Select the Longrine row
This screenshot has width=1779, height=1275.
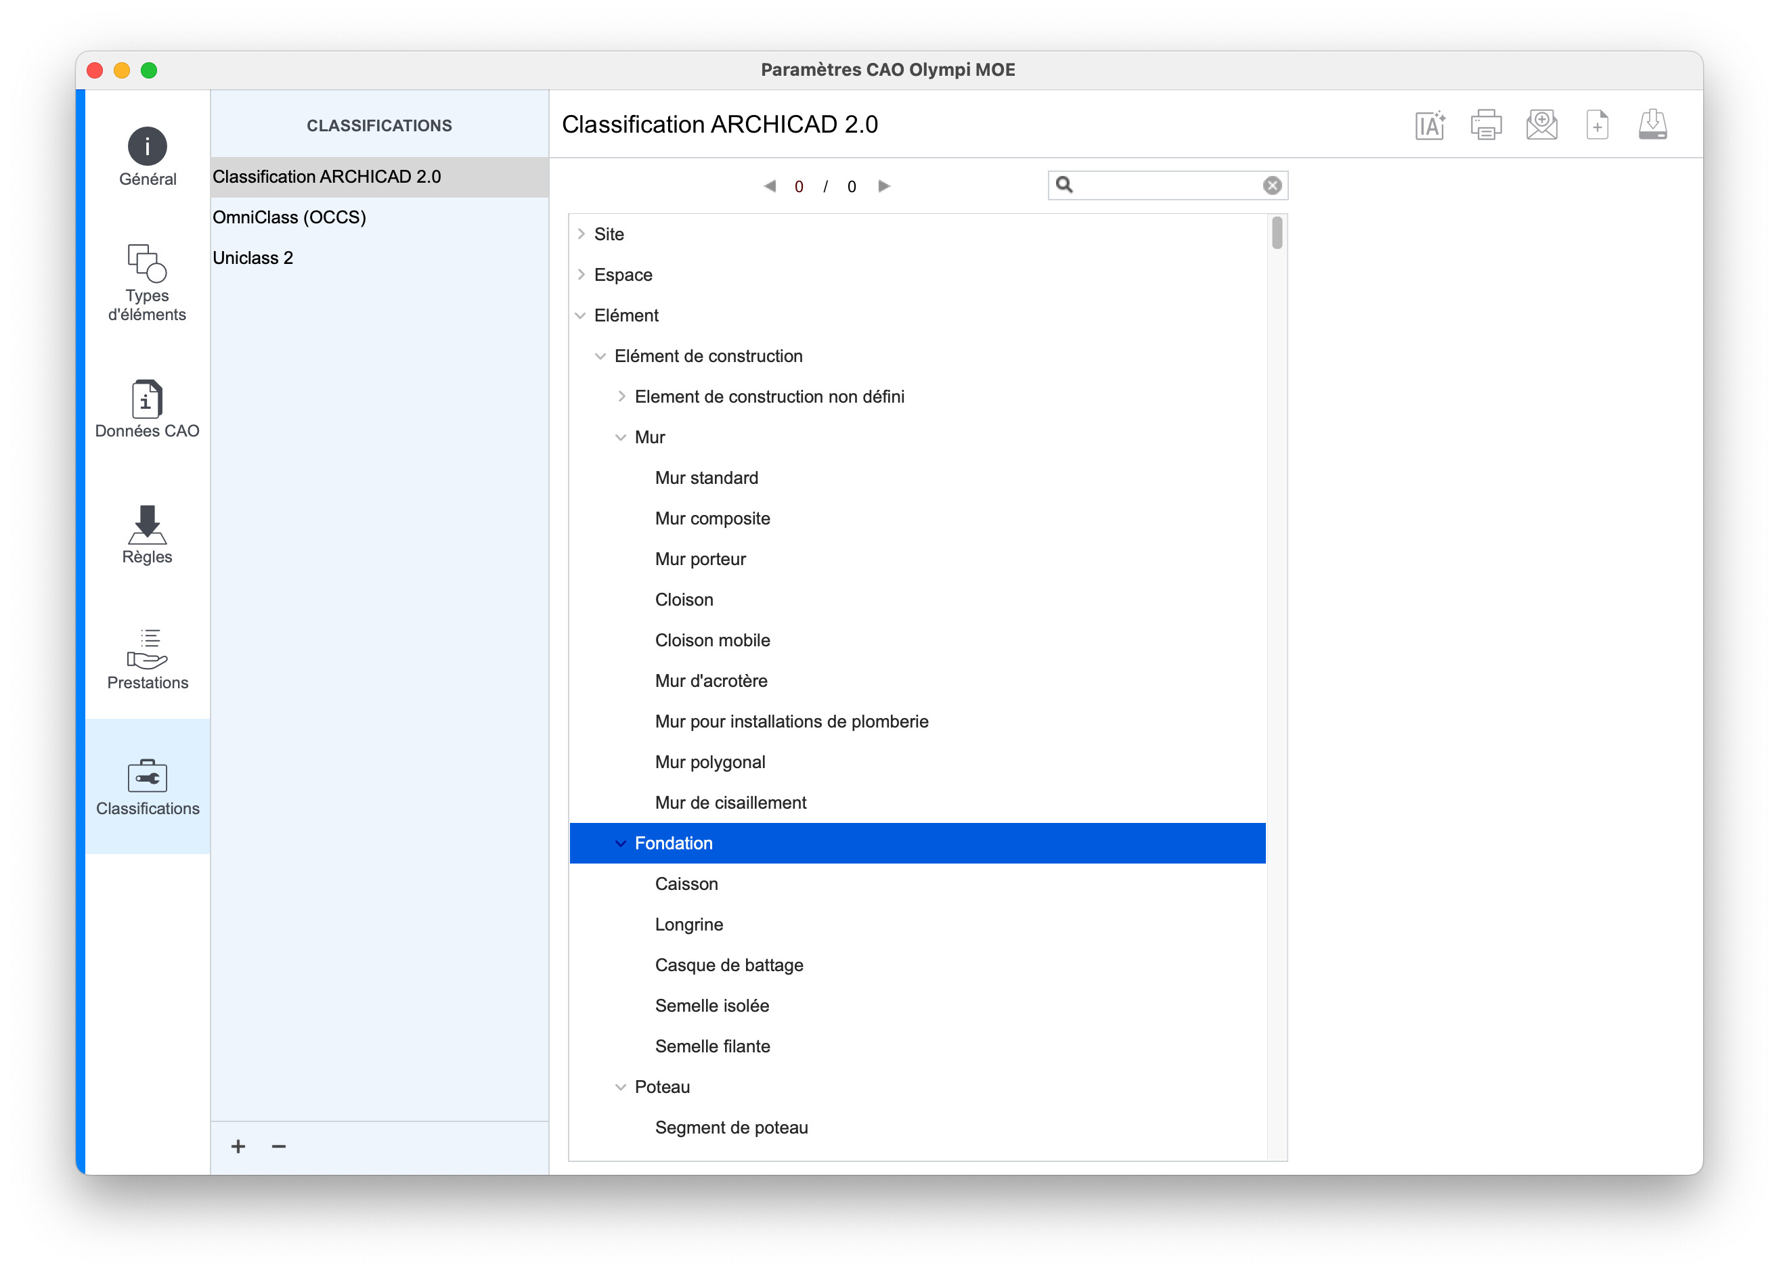(x=918, y=924)
